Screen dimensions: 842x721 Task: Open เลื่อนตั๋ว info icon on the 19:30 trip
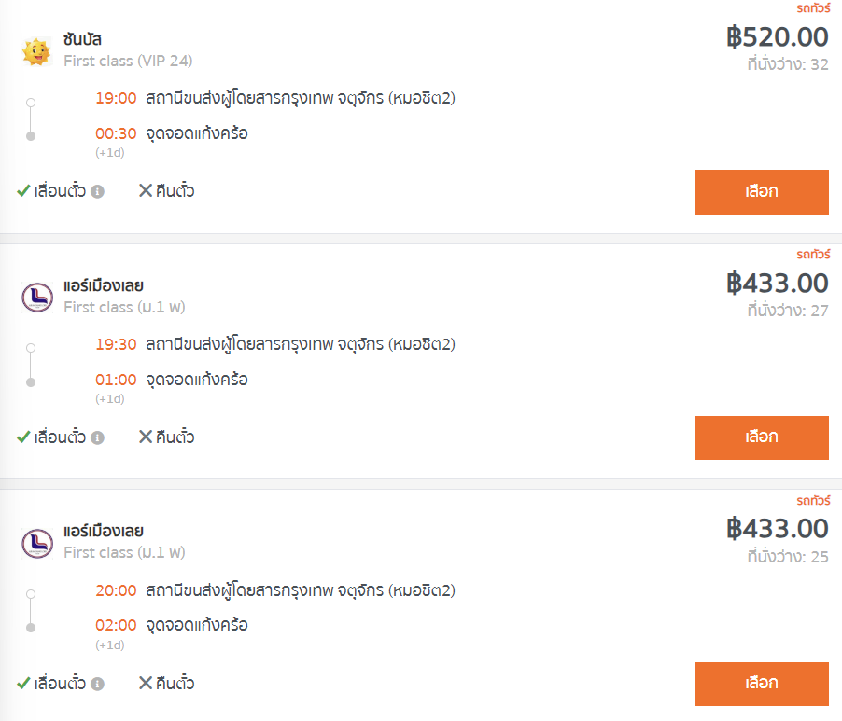97,437
